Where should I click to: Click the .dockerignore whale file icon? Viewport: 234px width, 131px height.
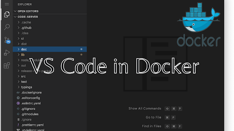point(18,92)
